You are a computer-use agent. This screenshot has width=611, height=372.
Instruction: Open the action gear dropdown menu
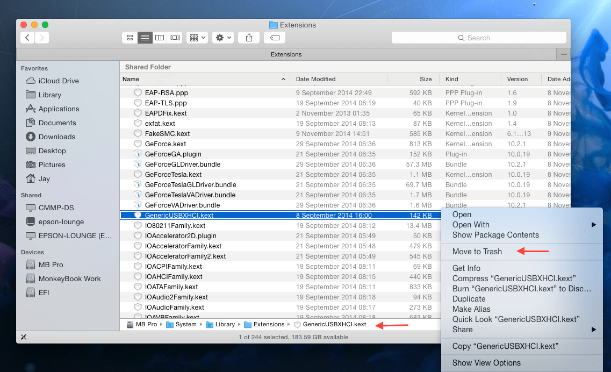click(x=222, y=38)
